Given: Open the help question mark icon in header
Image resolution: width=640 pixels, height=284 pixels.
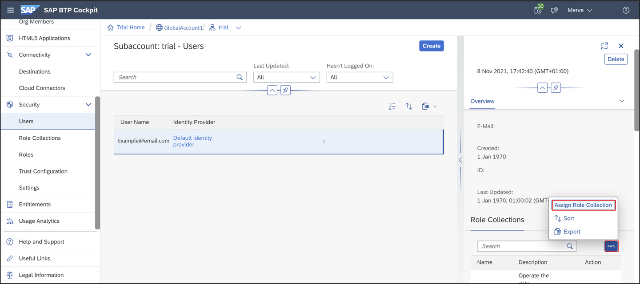Looking at the screenshot, I should [x=626, y=10].
